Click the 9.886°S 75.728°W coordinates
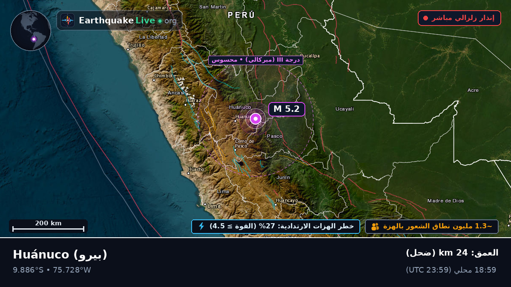Image resolution: width=511 pixels, height=287 pixels. pos(52,270)
